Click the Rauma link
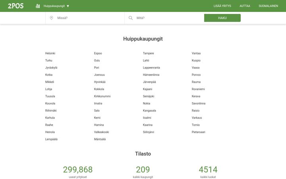The width and height of the screenshot is (286, 179). (x=196, y=82)
